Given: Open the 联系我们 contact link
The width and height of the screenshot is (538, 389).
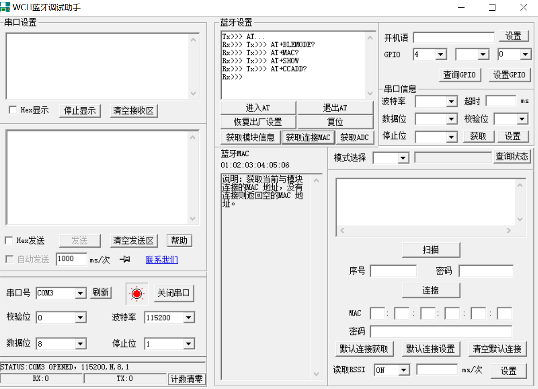Looking at the screenshot, I should point(161,259).
